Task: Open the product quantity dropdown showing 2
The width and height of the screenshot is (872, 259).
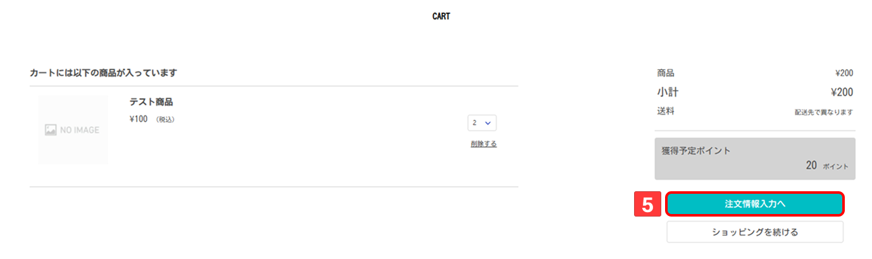Action: click(482, 122)
